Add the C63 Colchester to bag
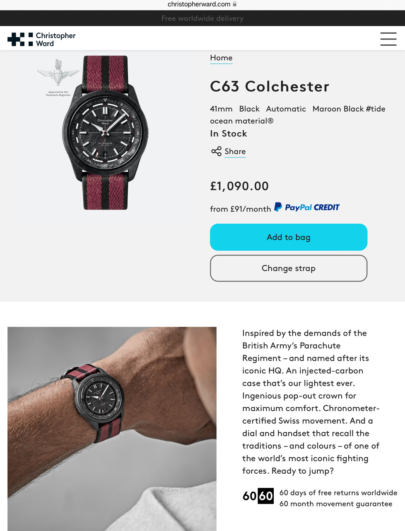The image size is (405, 531). click(288, 237)
